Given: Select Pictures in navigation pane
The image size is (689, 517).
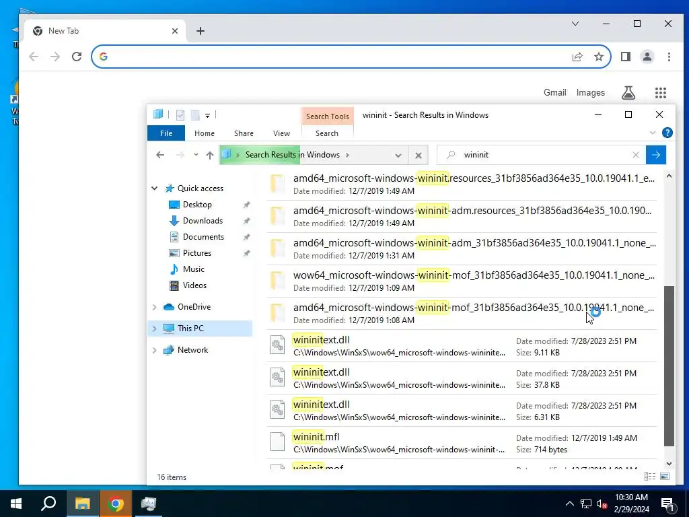Looking at the screenshot, I should coord(197,253).
